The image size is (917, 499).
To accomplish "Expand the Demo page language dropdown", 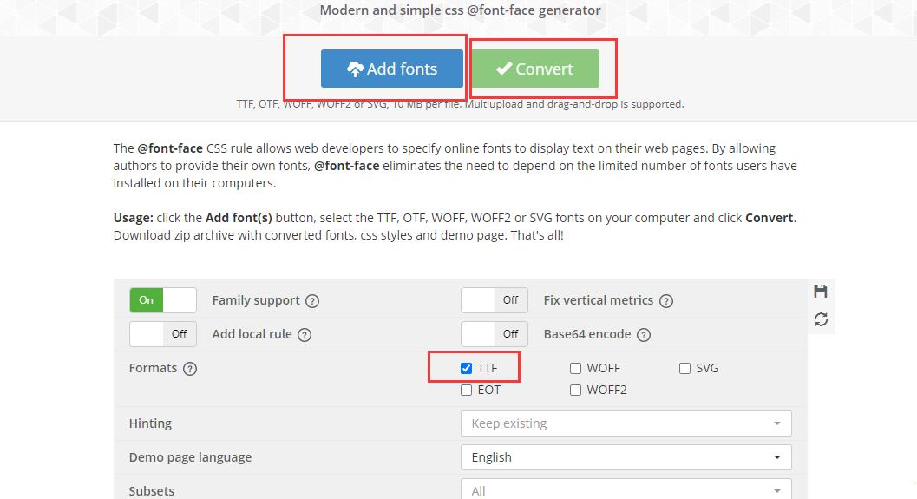I will [626, 457].
